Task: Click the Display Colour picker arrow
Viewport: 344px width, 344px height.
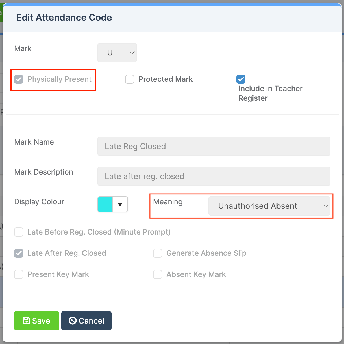Action: point(120,205)
